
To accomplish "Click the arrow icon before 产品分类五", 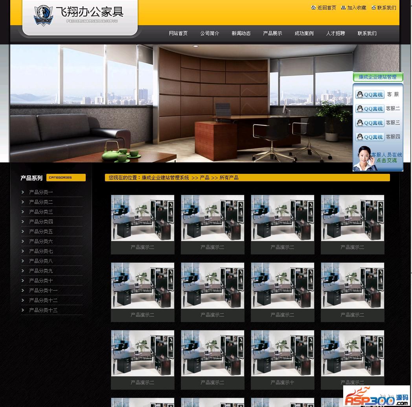I will [x=23, y=232].
